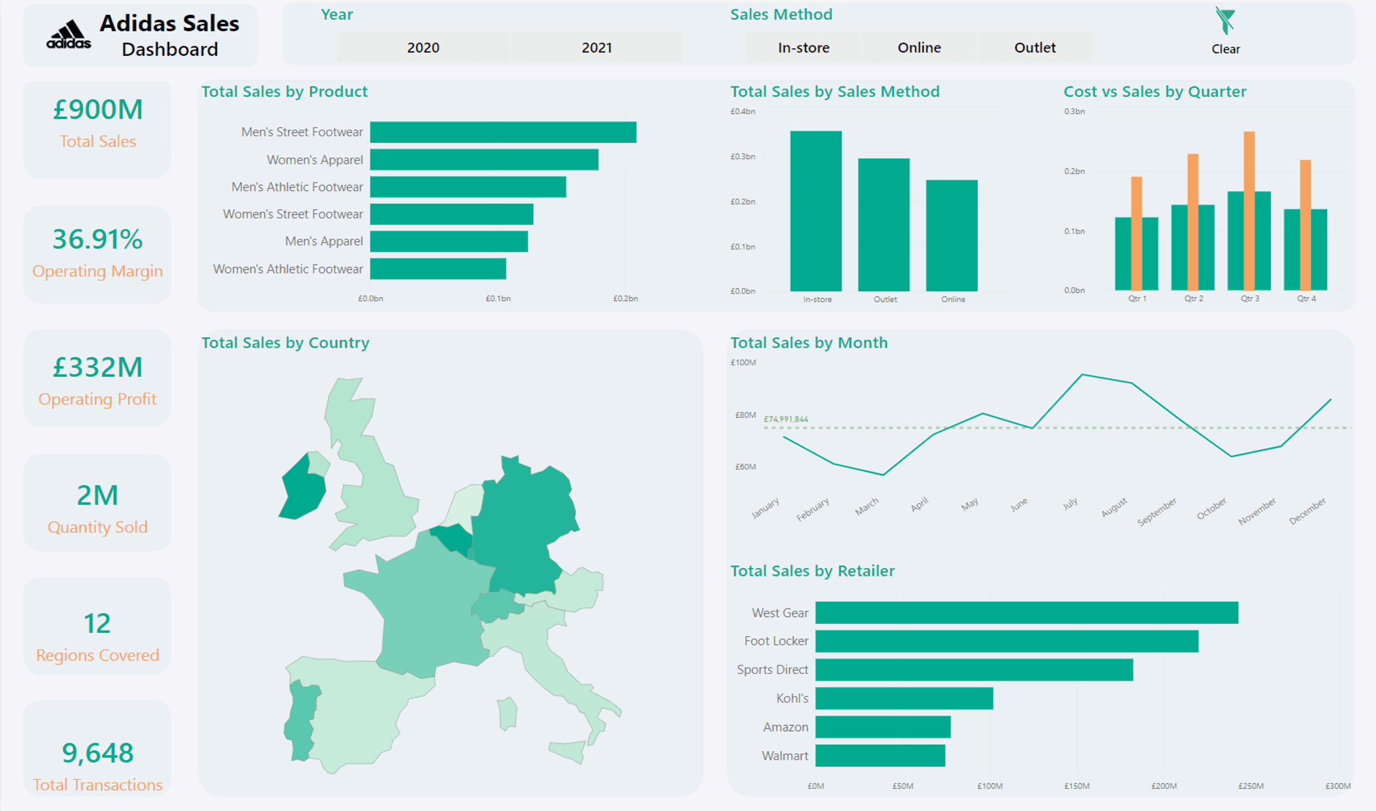Screen dimensions: 1376x811
Task: Select the £332M Operating Profit value
Action: 98,367
